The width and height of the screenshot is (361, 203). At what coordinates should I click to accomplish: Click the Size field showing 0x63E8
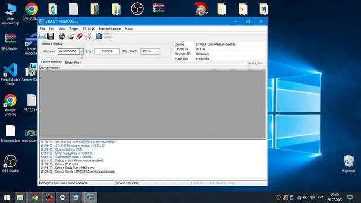coord(107,51)
